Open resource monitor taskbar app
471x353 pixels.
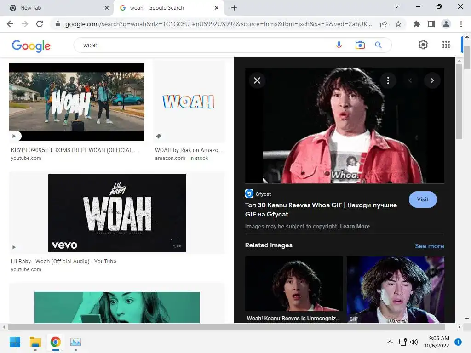(76, 342)
